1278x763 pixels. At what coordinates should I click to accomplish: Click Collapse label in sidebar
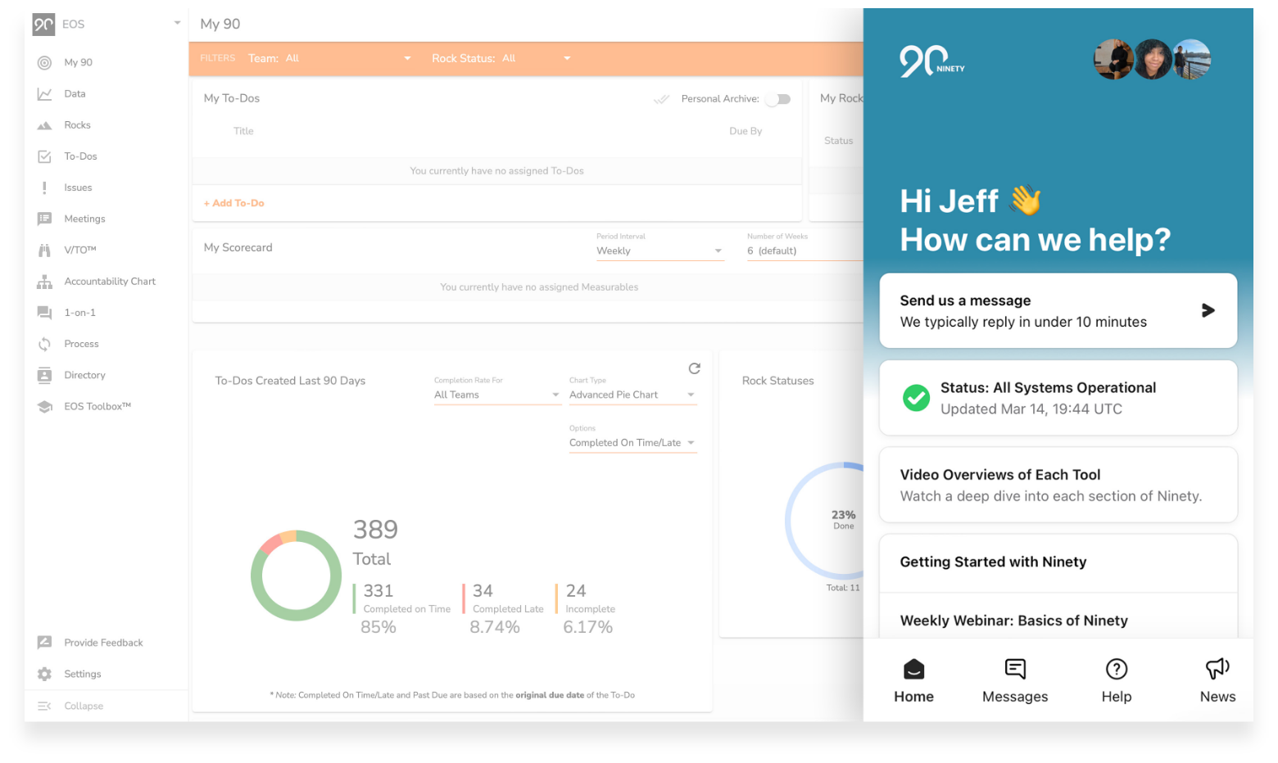(x=84, y=706)
